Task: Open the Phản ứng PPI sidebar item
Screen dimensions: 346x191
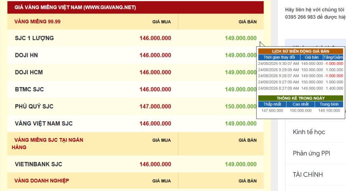Action: (311, 153)
